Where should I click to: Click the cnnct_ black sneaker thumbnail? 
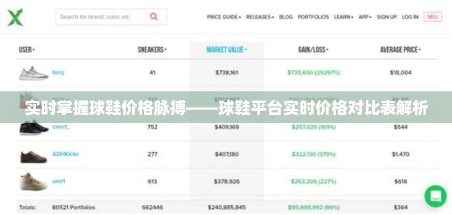click(33, 128)
